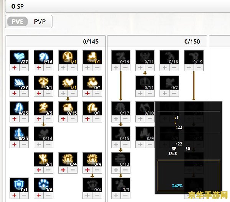Click the minus button under the blue shield skill
The height and width of the screenshot is (202, 230).
24,195
